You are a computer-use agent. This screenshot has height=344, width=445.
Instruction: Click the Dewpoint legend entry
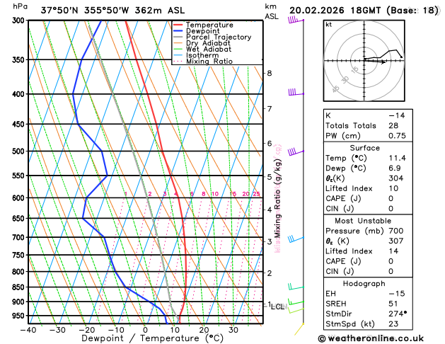click(197, 31)
